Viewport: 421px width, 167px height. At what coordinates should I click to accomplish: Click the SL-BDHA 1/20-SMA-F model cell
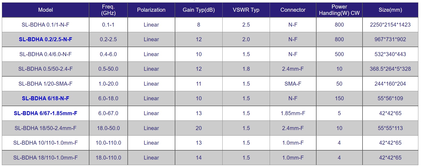pos(45,84)
